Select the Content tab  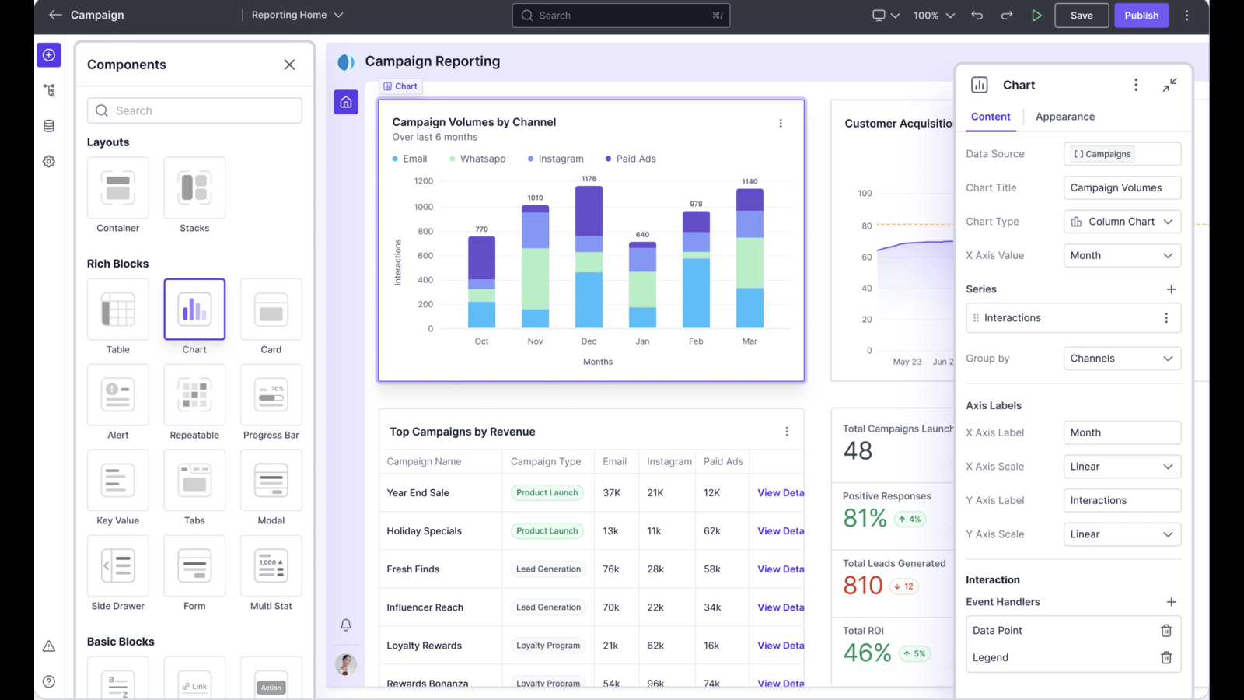point(991,117)
